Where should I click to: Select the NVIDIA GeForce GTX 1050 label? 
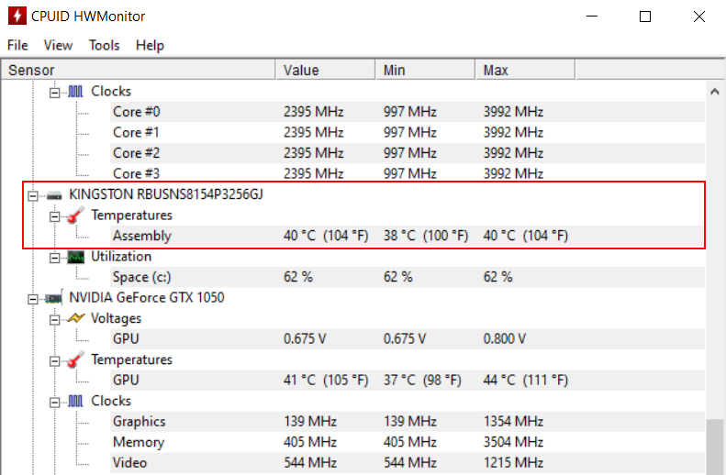[x=146, y=297]
